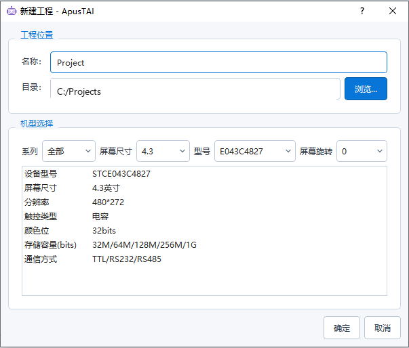This screenshot has height=348, width=409.
Task: Focus the 名称 Project input field
Action: 218,62
